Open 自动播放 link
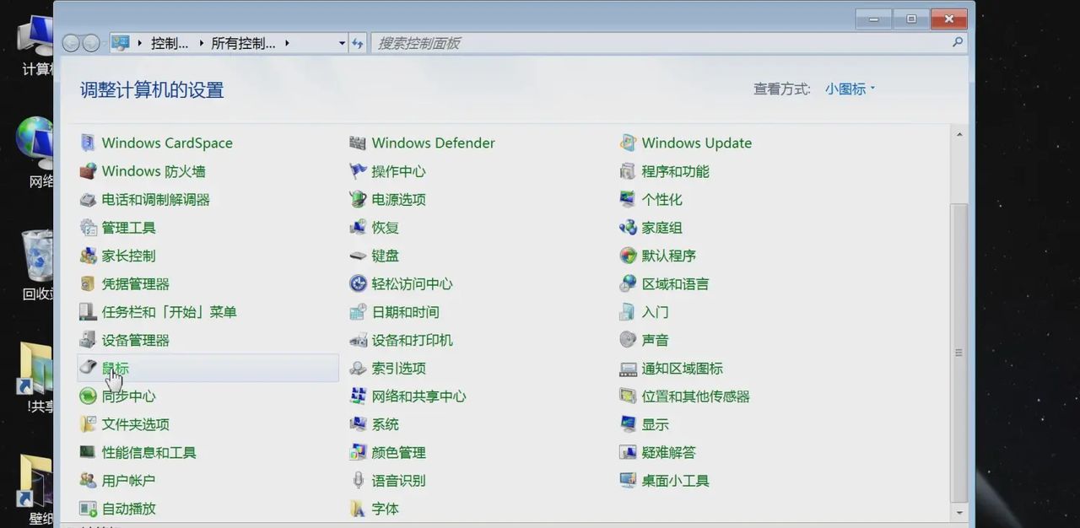 [x=128, y=509]
